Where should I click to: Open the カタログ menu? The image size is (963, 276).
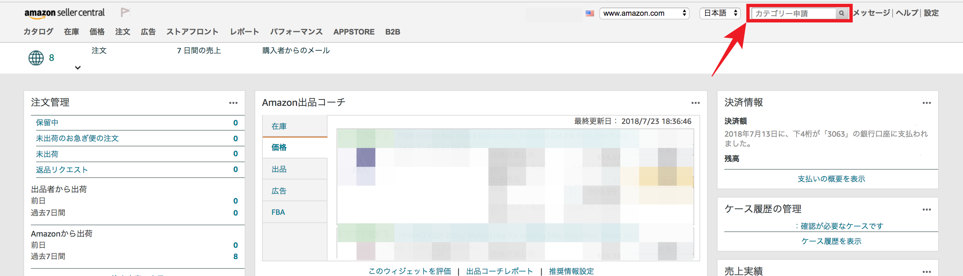(38, 32)
